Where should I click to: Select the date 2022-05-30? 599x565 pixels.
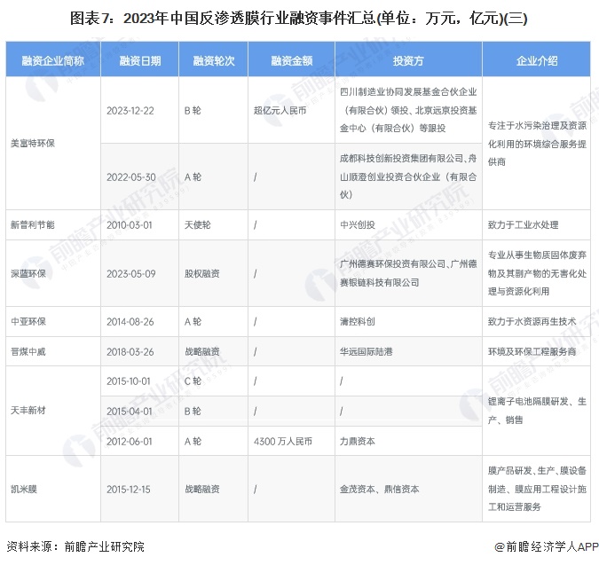[131, 177]
